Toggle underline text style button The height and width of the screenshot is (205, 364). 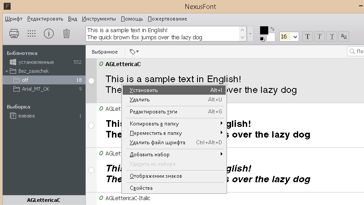pos(332,37)
